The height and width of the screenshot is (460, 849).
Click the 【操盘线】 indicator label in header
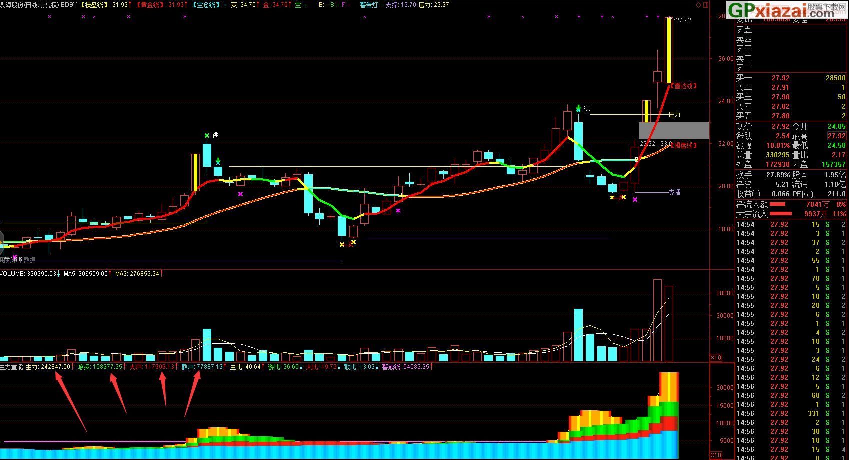coord(95,4)
